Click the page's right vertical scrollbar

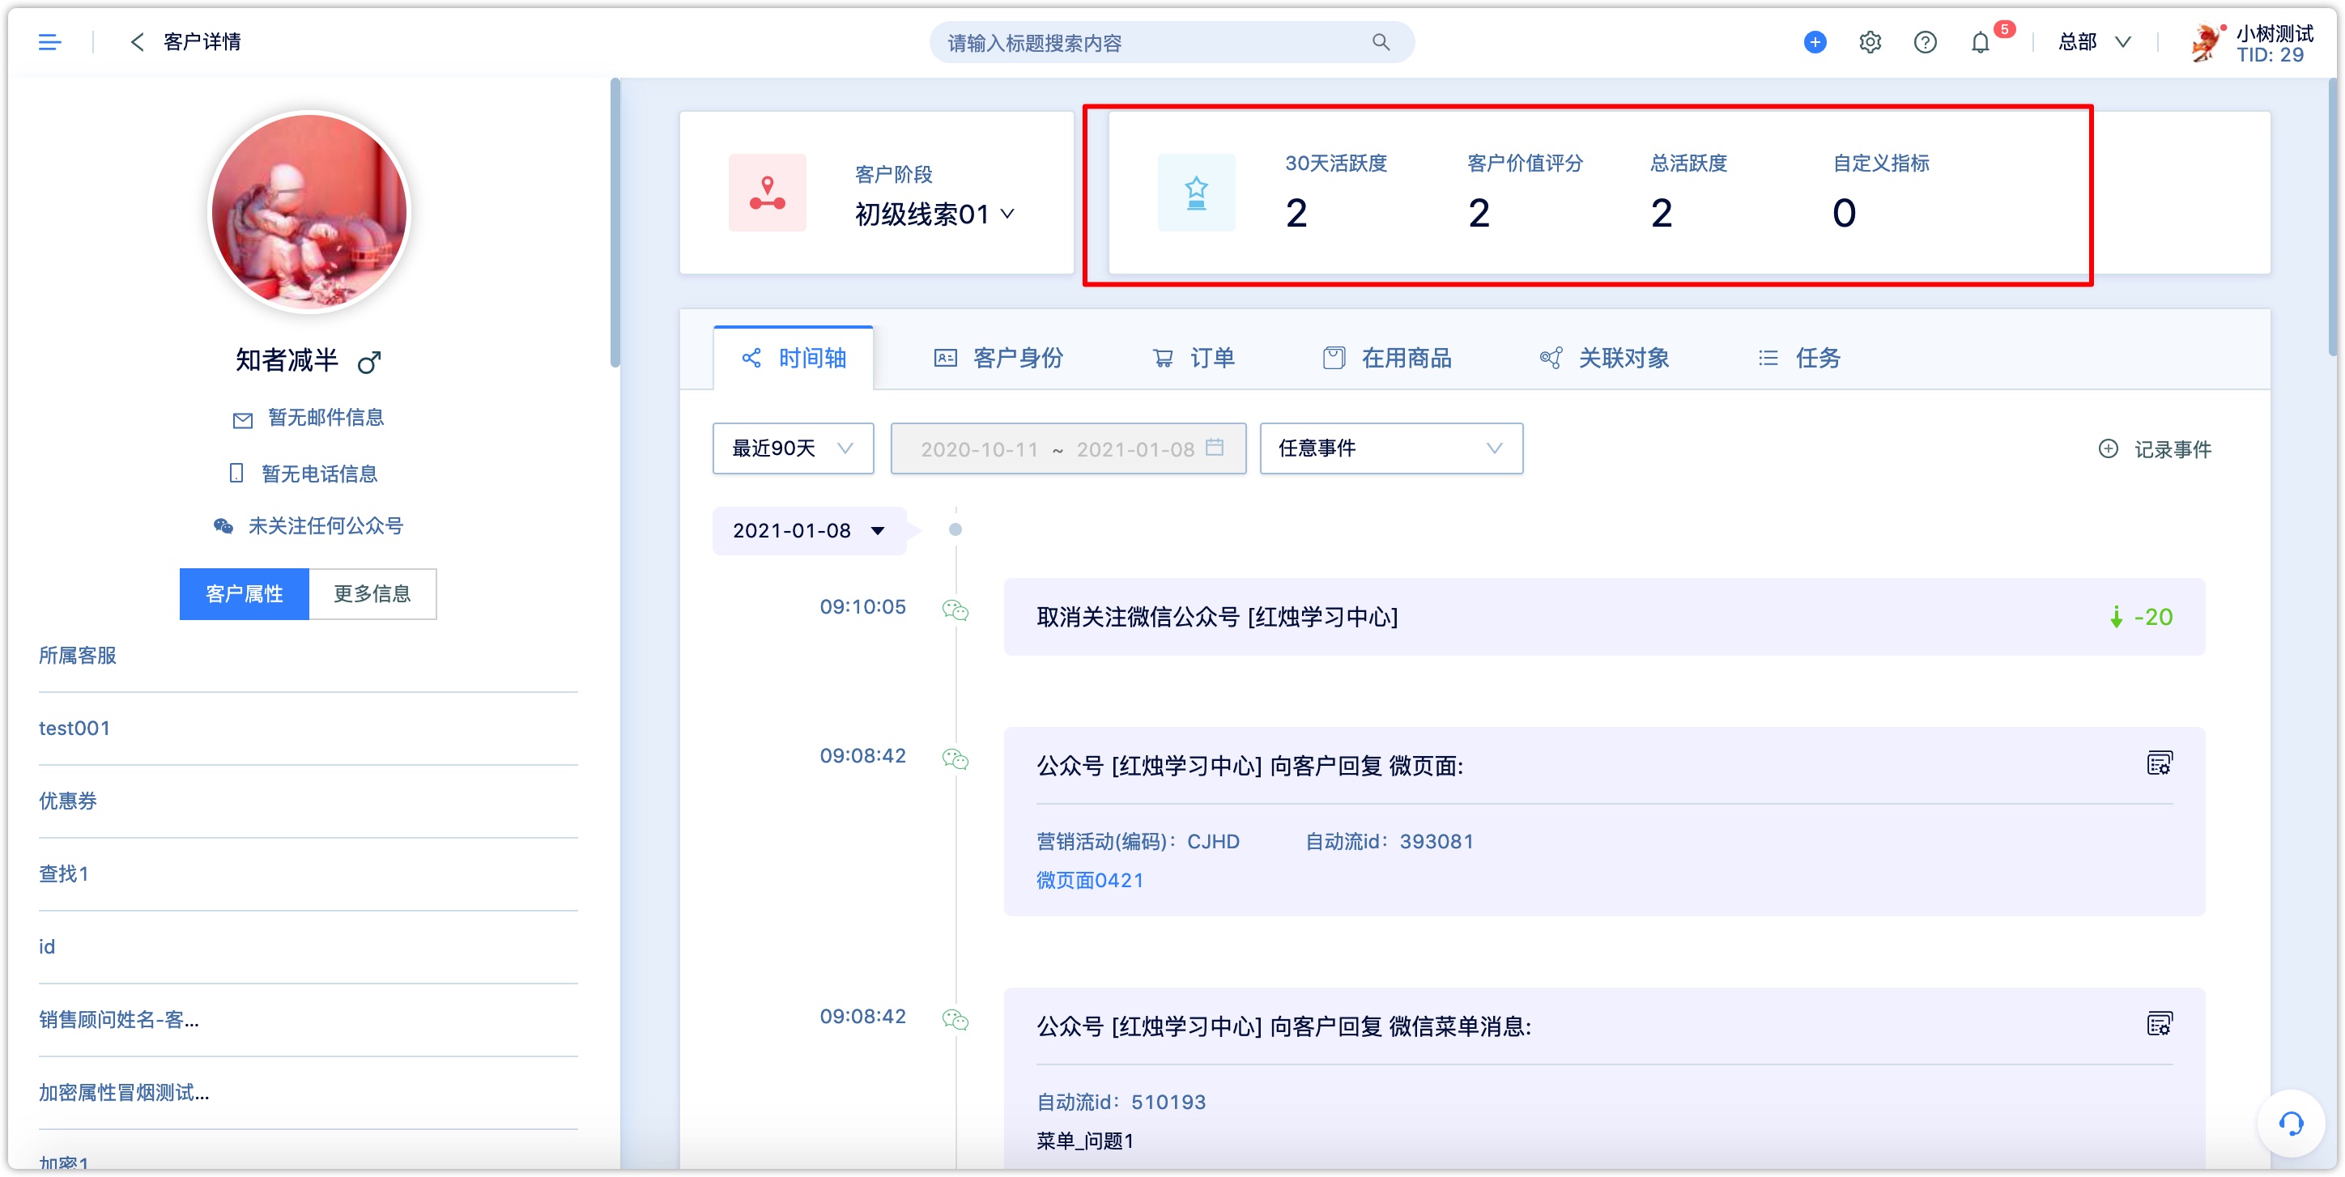point(2333,219)
